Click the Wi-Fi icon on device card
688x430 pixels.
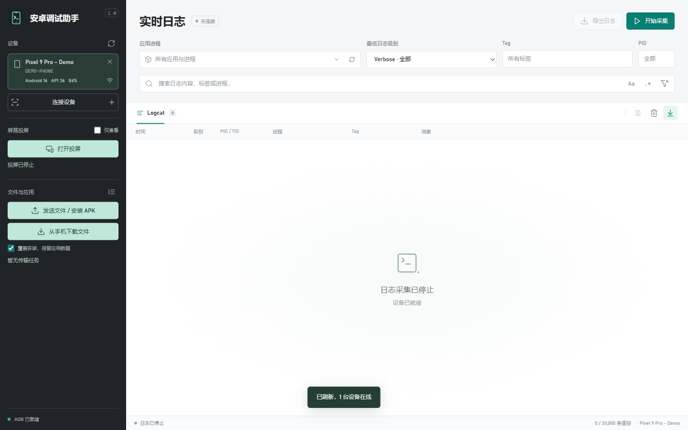[110, 81]
